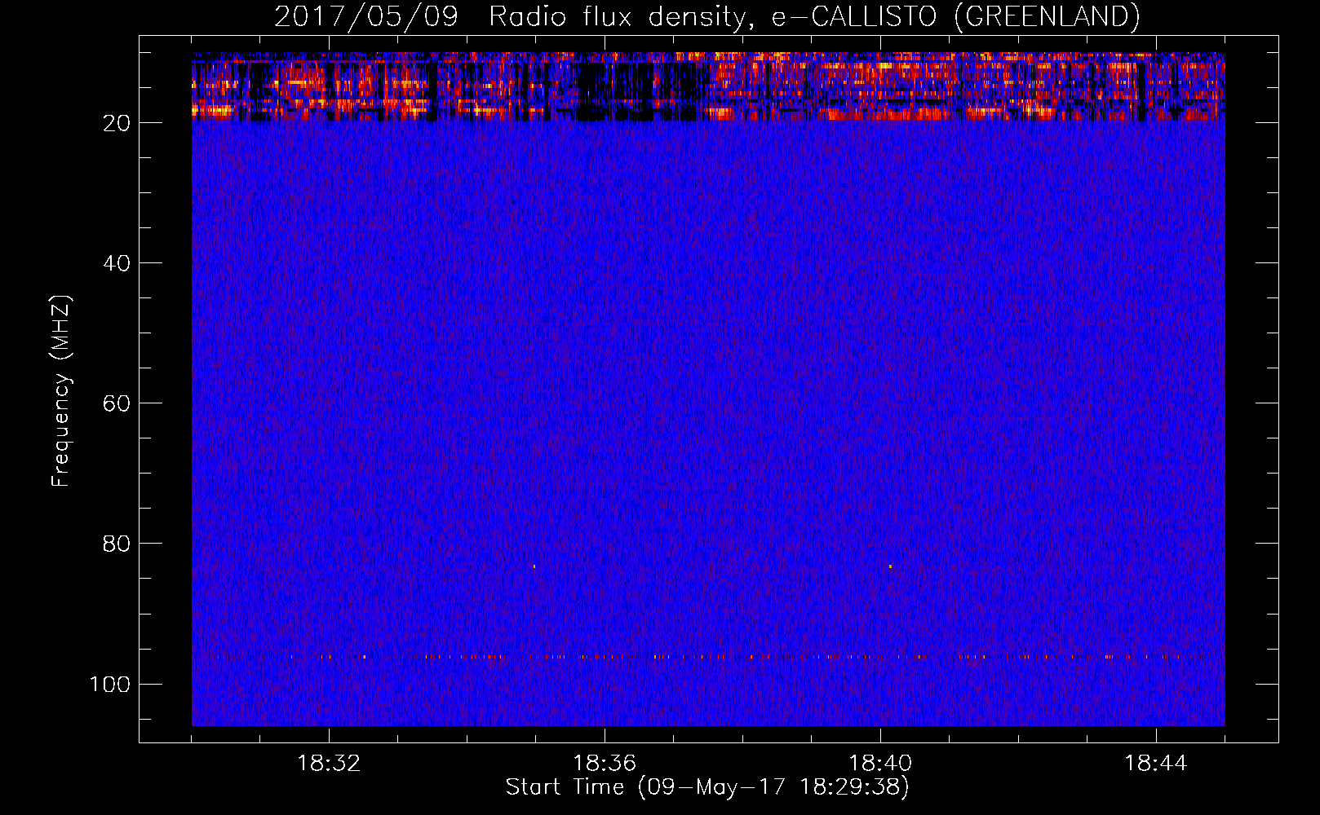Click the plot title 'Radio flux density, e-CALLISTO (GREENLAND)'
The image size is (1320, 815).
click(813, 16)
